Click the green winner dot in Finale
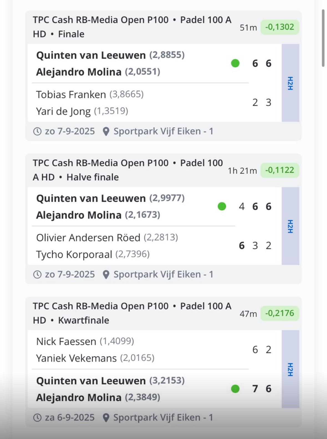Image resolution: width=327 pixels, height=439 pixels. click(x=235, y=63)
